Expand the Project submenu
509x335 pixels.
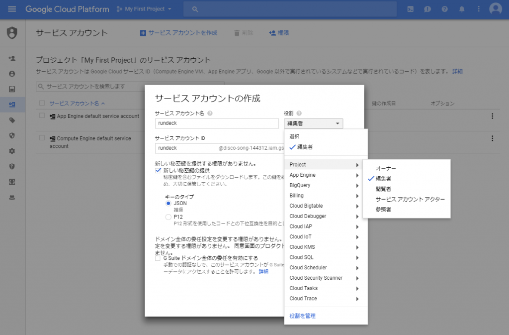326,164
